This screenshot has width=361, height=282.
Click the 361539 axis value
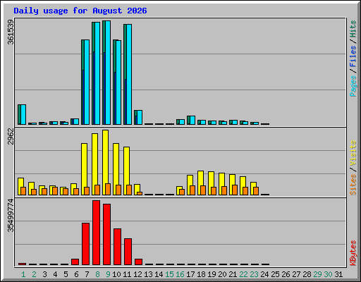[x=11, y=32]
